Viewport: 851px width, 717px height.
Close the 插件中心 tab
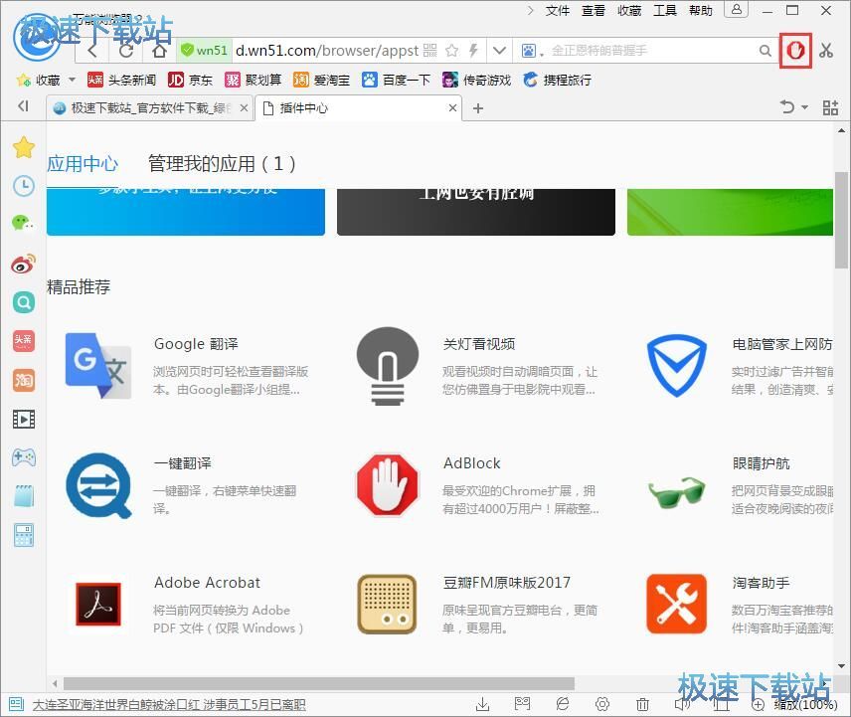click(x=452, y=108)
